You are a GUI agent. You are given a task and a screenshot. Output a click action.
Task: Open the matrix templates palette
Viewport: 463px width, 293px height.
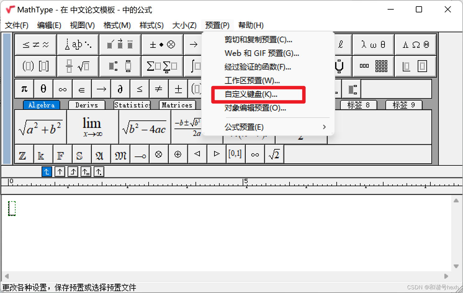(x=373, y=66)
